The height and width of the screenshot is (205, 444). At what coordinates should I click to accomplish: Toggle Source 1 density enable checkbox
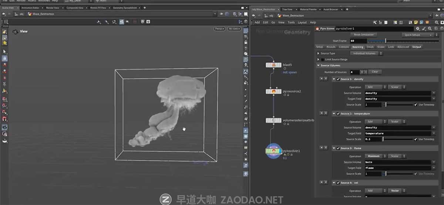[x=338, y=79]
